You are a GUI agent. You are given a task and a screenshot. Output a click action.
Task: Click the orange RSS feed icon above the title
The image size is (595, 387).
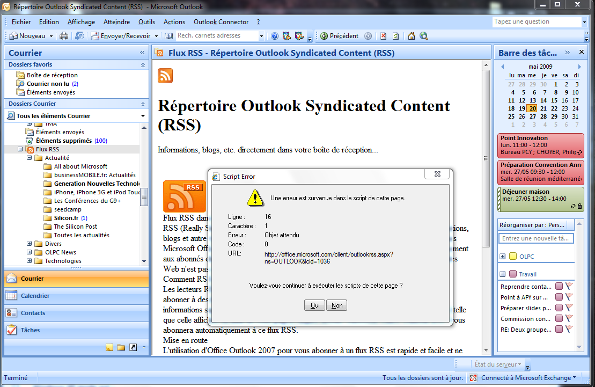[x=165, y=76]
